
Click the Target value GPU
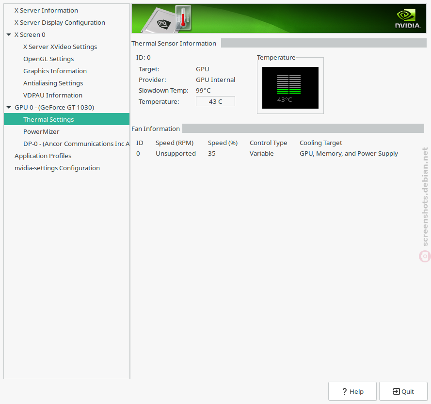click(203, 69)
